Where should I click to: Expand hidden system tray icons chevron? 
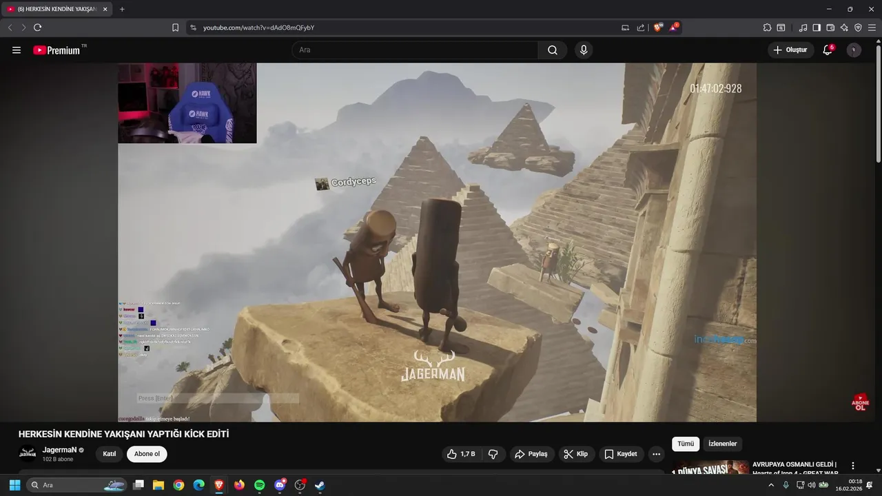pyautogui.click(x=771, y=485)
